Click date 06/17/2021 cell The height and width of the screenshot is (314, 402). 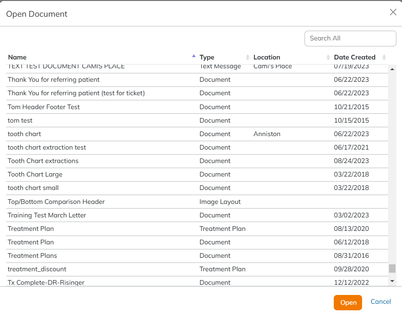click(351, 148)
